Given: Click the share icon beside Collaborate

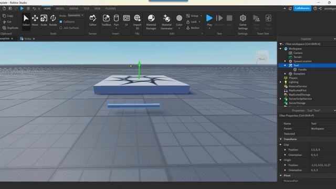Looking at the screenshot, I should click(x=320, y=8).
